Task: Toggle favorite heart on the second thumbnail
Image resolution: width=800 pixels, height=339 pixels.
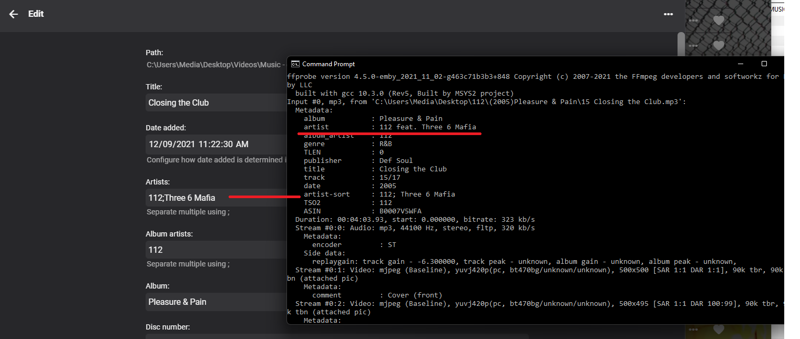Action: coord(719,46)
